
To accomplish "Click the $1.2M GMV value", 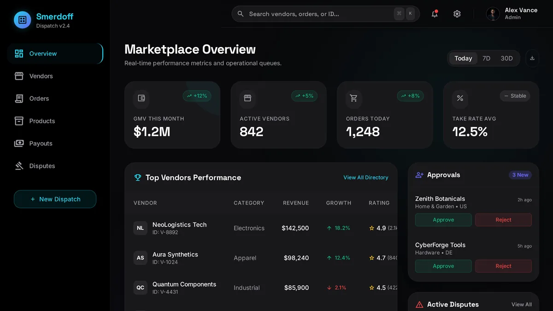I will point(152,132).
